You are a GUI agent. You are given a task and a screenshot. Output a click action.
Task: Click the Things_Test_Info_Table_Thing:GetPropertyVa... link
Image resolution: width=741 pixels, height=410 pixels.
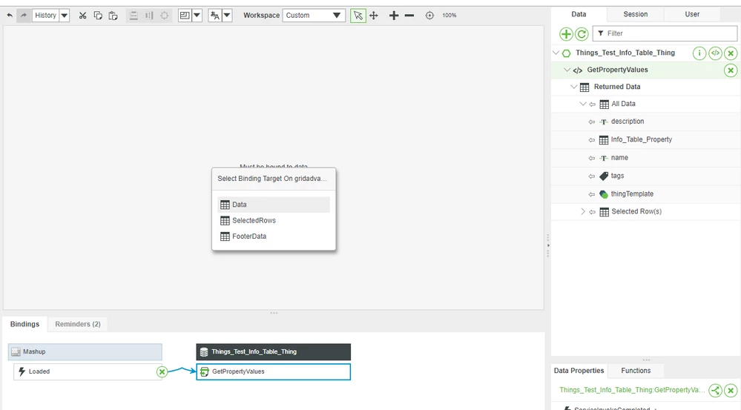pyautogui.click(x=632, y=390)
